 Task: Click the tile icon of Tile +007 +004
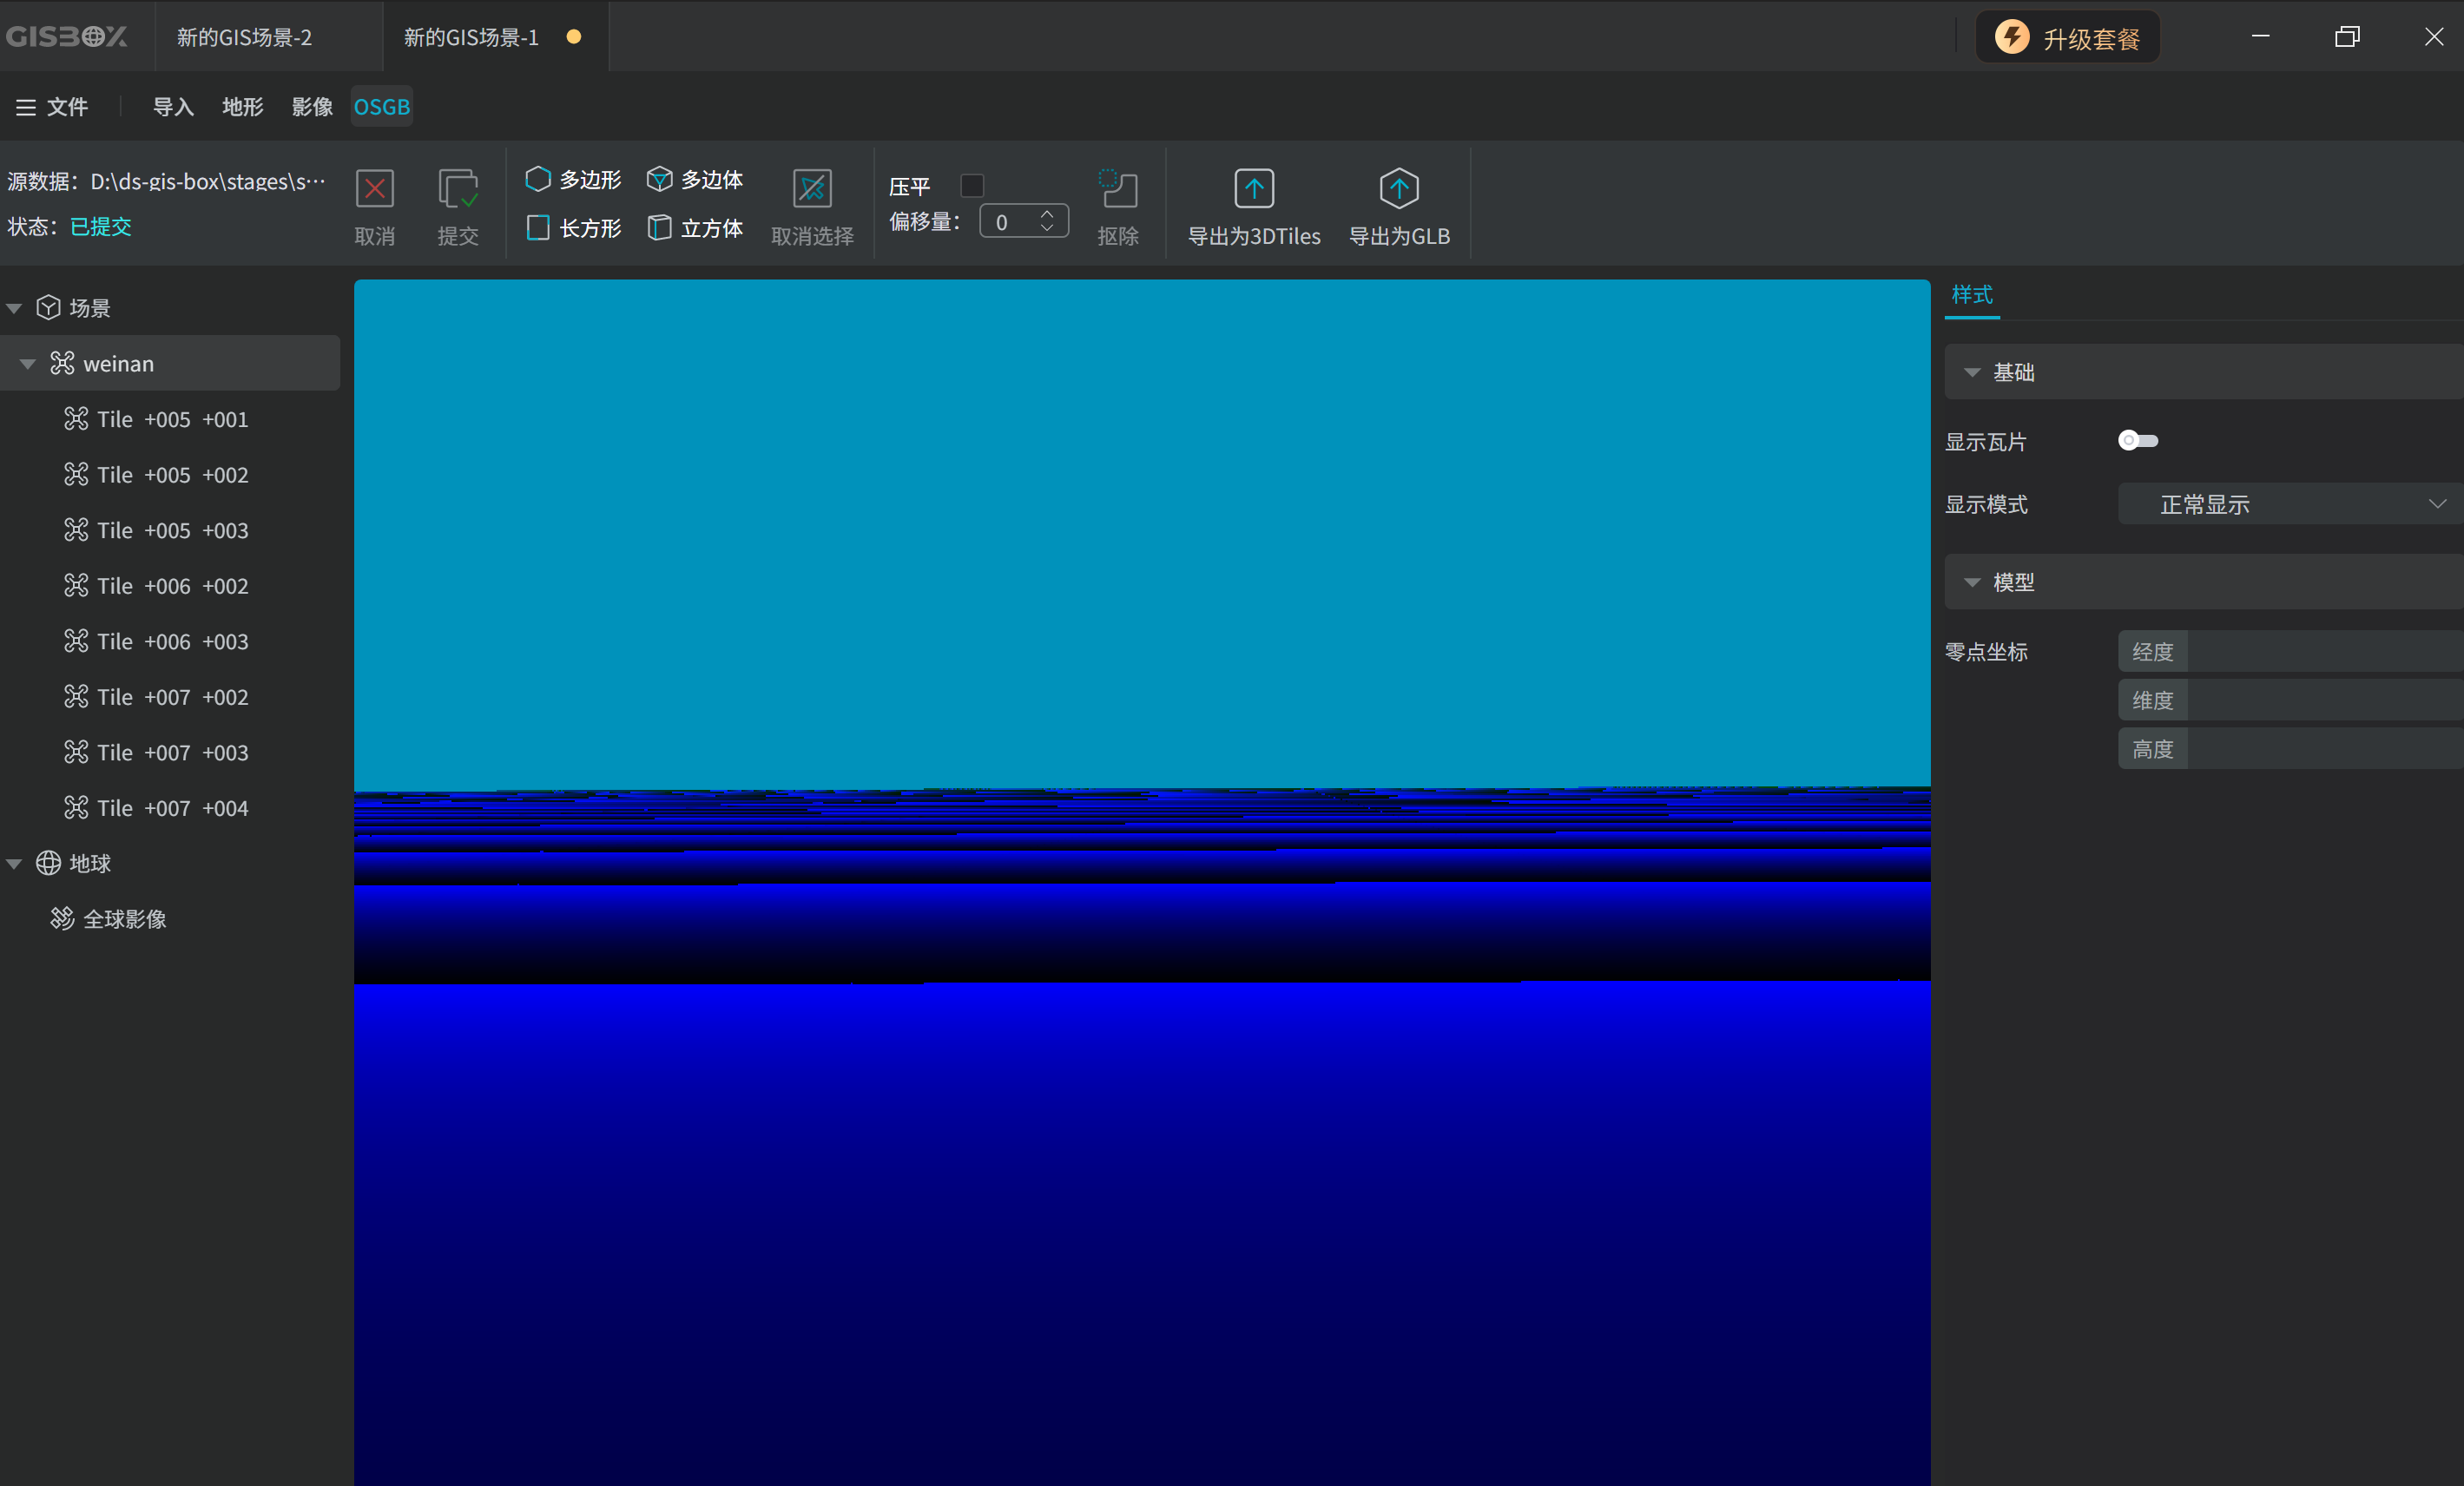(76, 807)
